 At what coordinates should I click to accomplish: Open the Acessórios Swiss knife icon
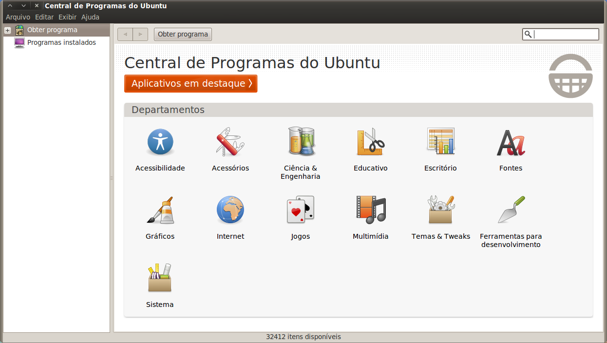tap(230, 142)
